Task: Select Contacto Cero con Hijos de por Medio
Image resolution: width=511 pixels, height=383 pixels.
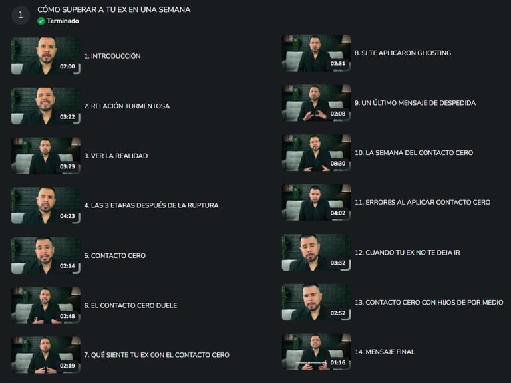Action: click(429, 303)
